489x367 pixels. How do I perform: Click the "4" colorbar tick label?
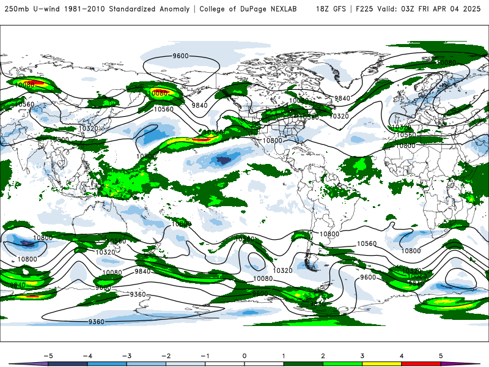[402, 356]
